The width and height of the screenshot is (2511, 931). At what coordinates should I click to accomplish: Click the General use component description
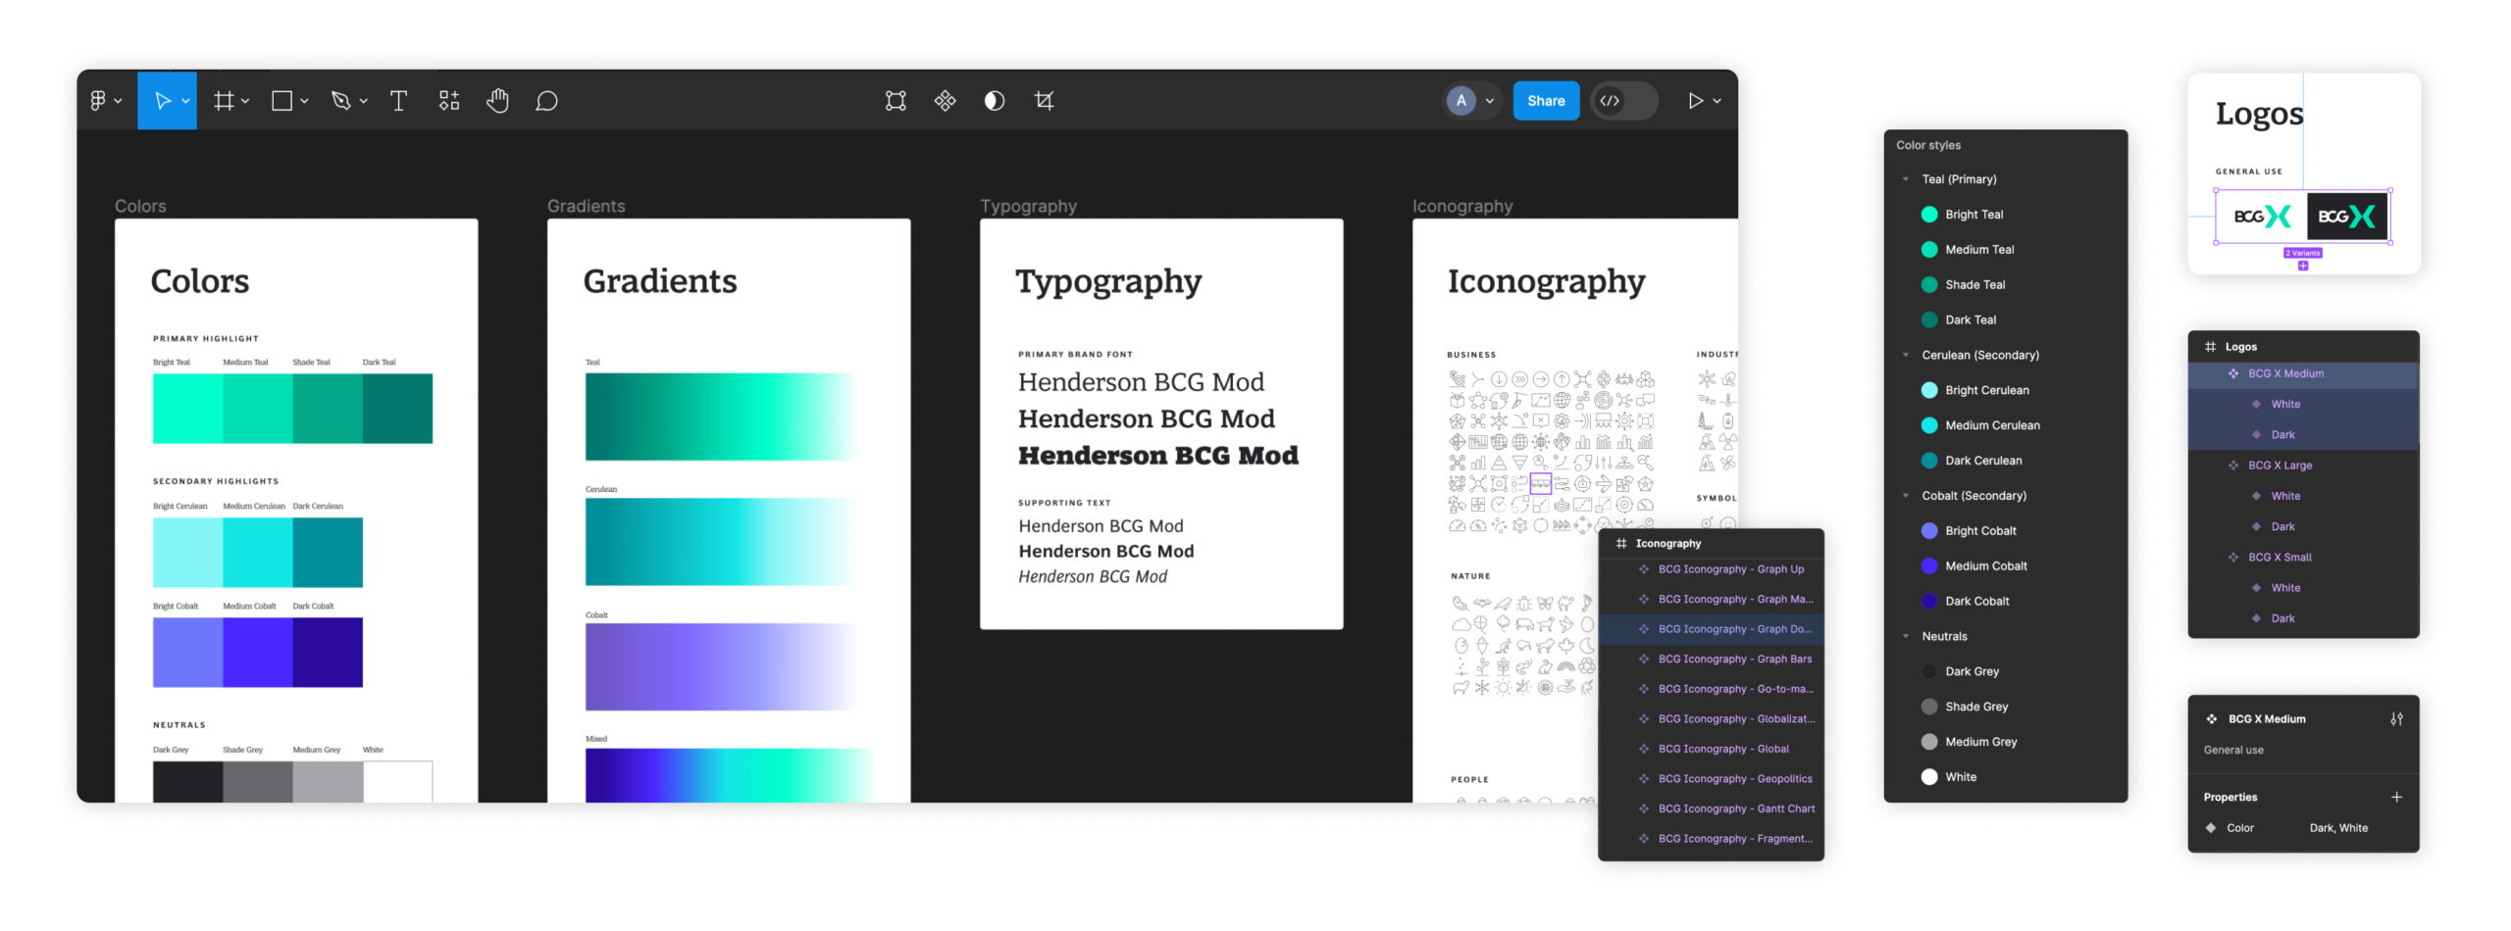point(2233,751)
